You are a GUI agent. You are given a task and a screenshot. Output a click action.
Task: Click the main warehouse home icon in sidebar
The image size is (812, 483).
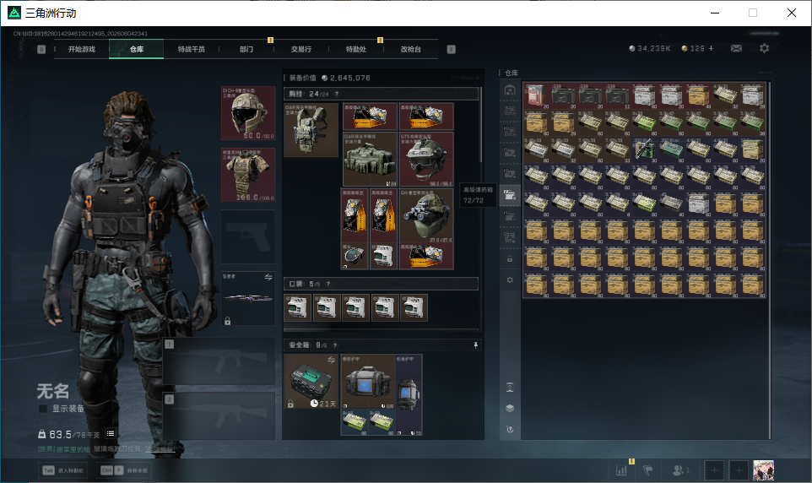[x=510, y=90]
